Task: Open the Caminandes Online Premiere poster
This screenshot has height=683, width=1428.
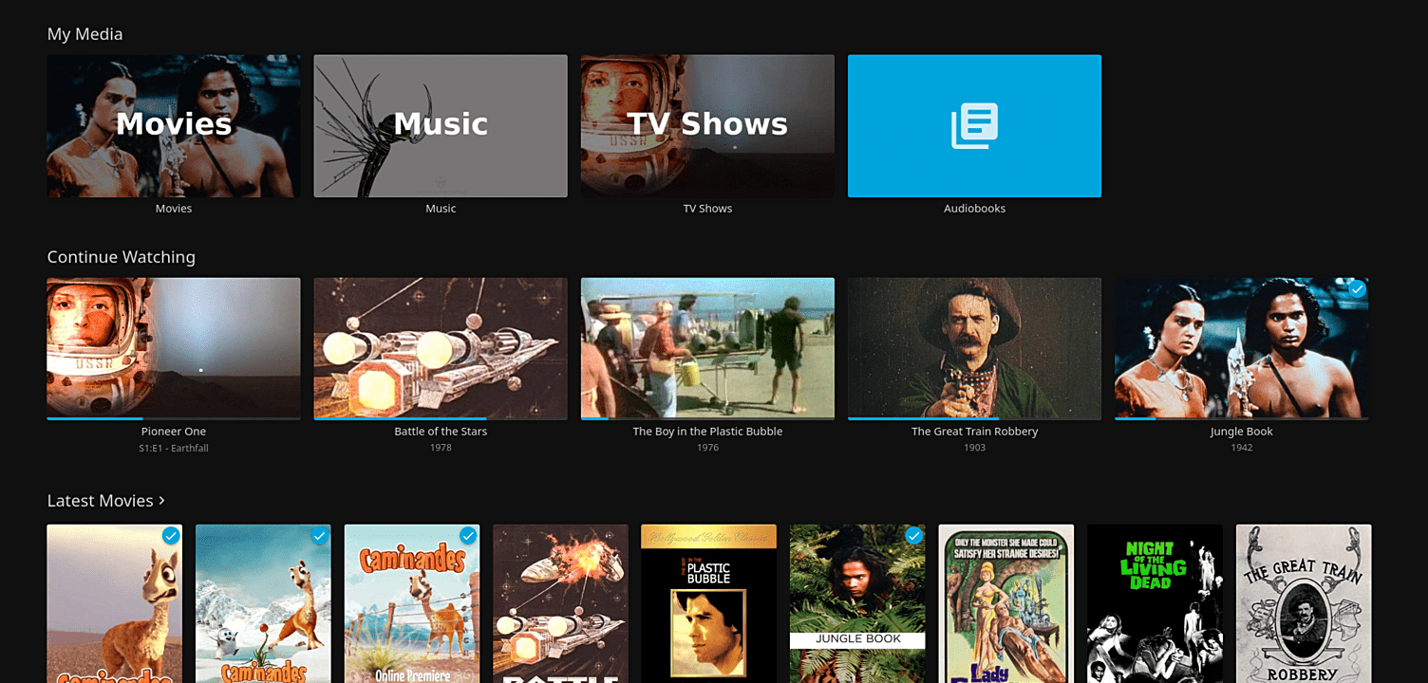Action: coord(412,603)
